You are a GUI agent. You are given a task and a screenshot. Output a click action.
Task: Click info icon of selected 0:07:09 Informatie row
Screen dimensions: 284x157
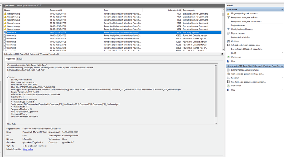5,32
